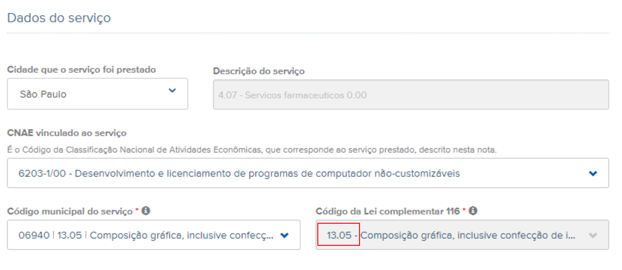Click the 13.05 - Composição gráfica disabled field

(462, 235)
